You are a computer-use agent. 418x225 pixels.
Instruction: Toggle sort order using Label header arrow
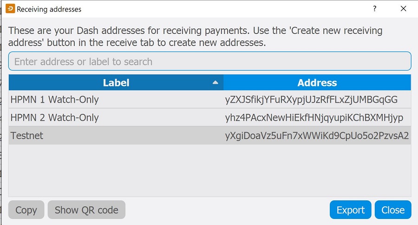point(216,82)
